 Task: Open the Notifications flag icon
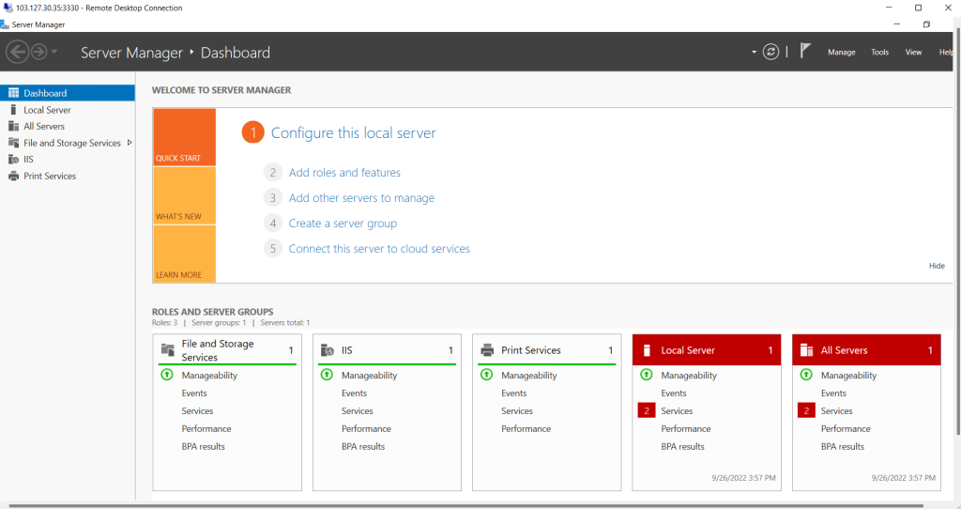(x=805, y=51)
